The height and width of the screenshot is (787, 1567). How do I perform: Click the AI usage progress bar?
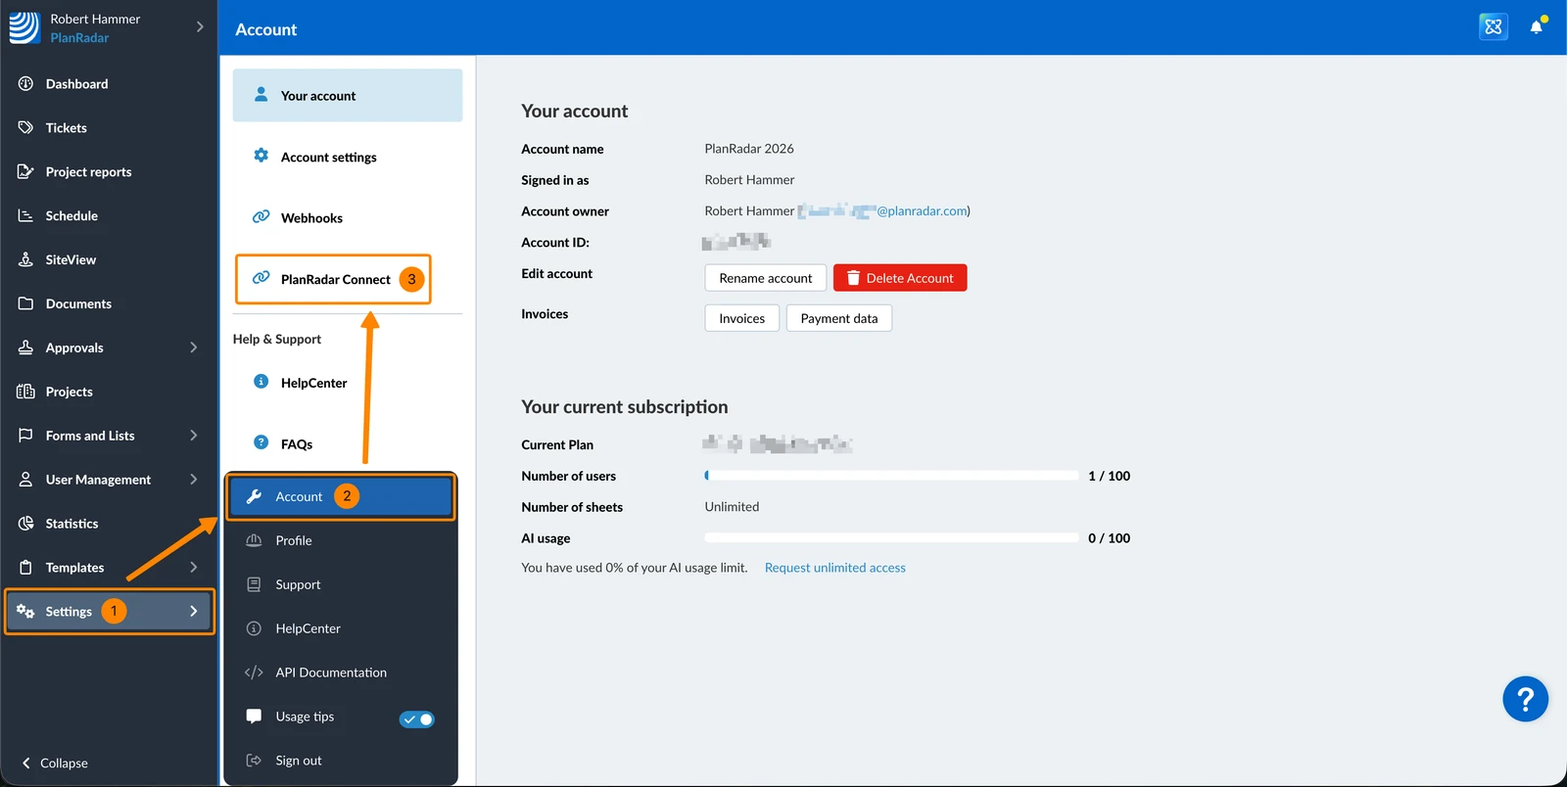(x=891, y=537)
